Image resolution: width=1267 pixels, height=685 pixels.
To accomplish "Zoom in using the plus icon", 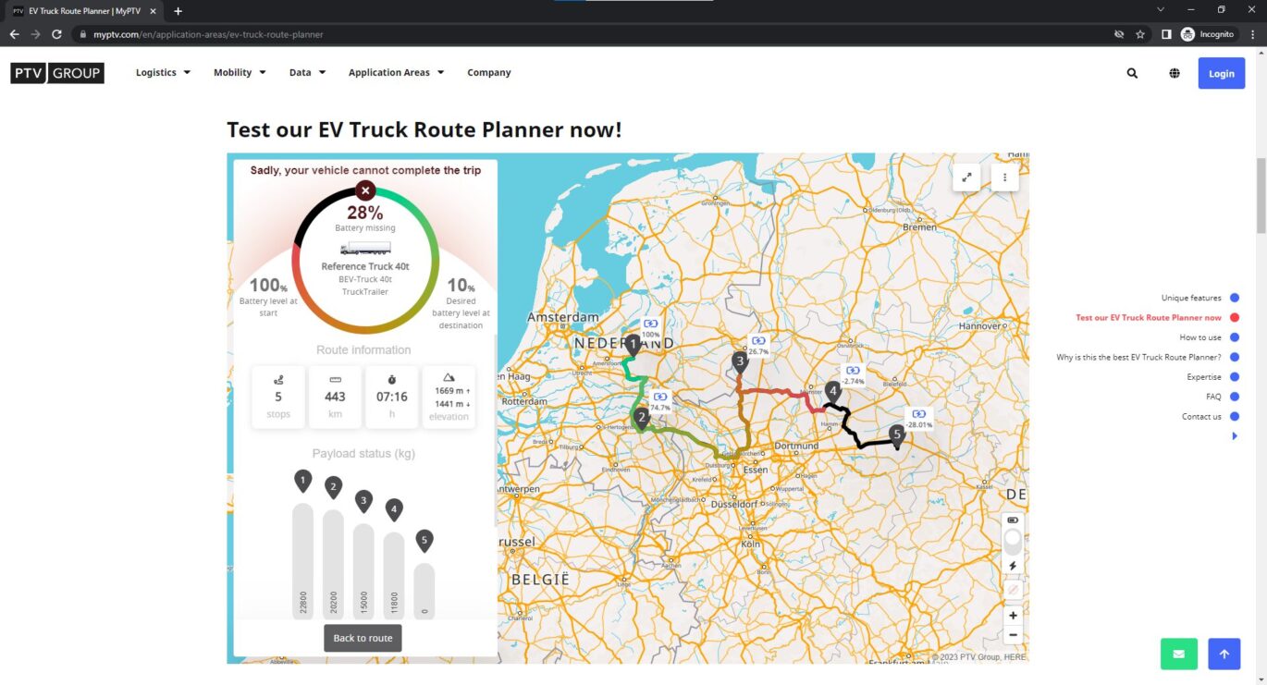I will (x=1012, y=615).
